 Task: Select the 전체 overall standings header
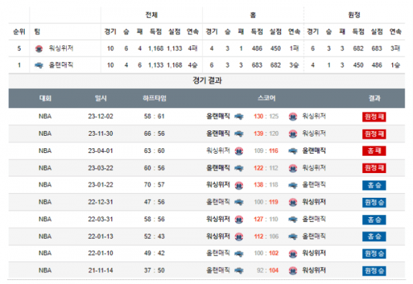click(151, 14)
